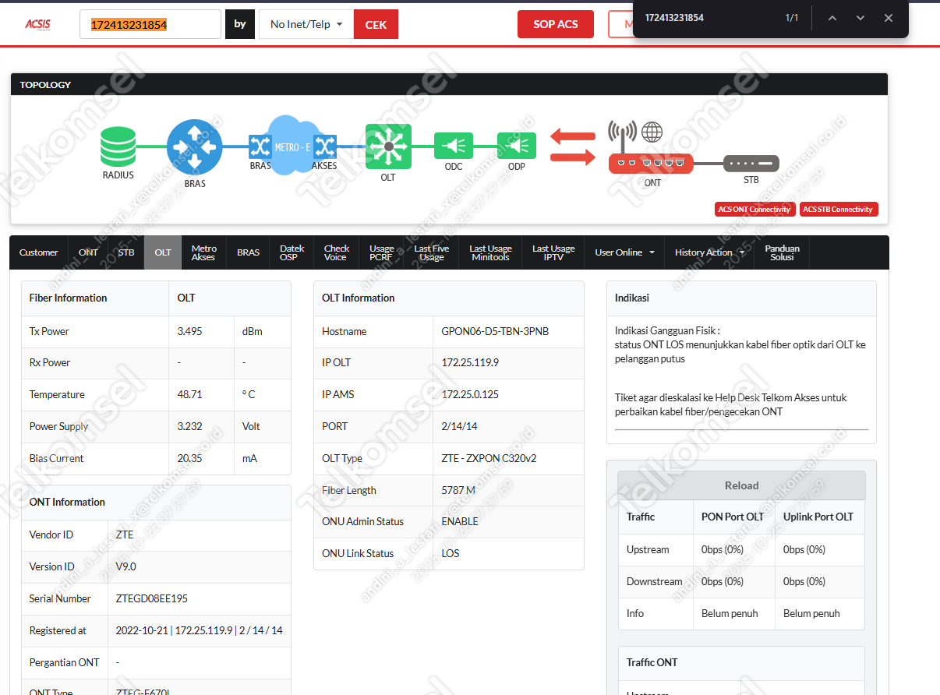Click IP OLT value 172.25.119.9

470,362
